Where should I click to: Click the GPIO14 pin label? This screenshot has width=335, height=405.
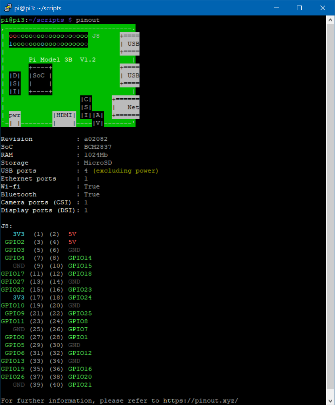80,258
